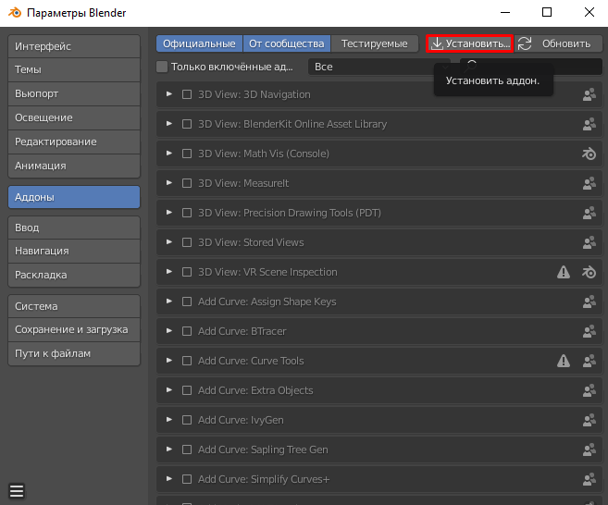Click the community icon on Precision Drawing Tools row
608x505 pixels.
coord(589,213)
